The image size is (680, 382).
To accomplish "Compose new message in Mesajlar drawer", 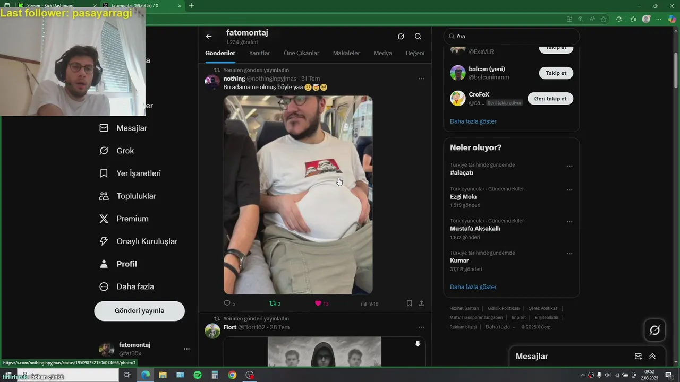I will point(638,357).
